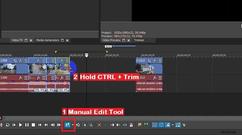The image size is (242, 135).
Task: Step to the next frame
Action: point(59,125)
